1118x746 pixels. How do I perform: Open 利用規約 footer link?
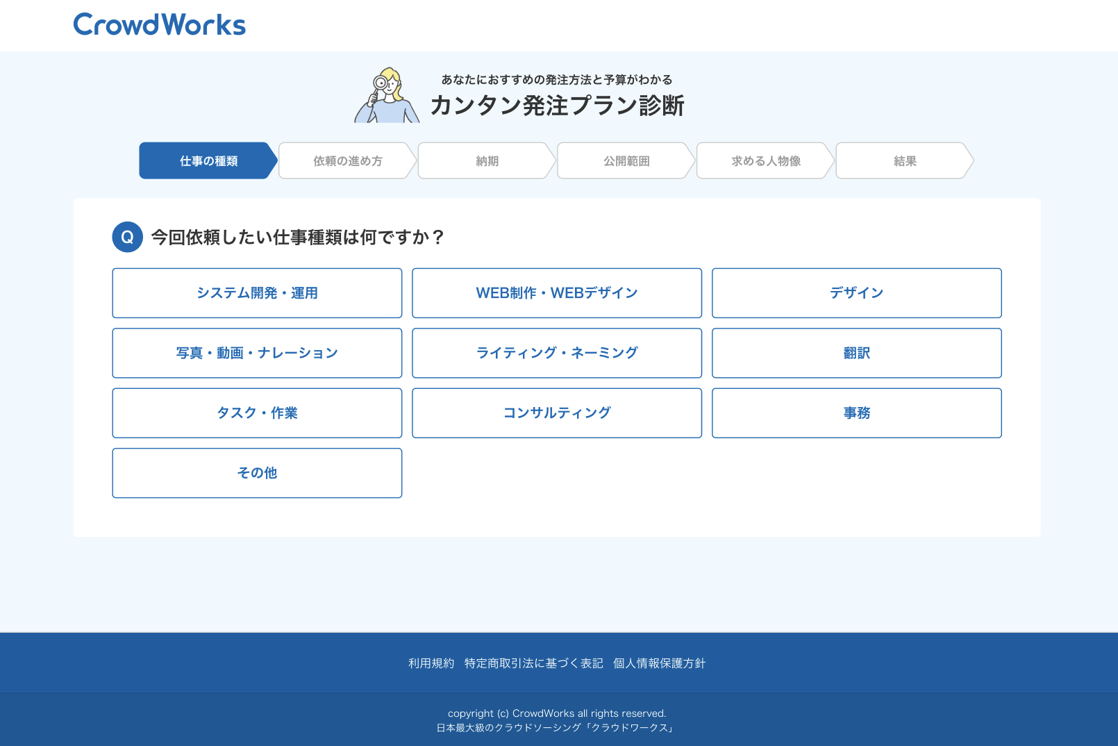431,663
